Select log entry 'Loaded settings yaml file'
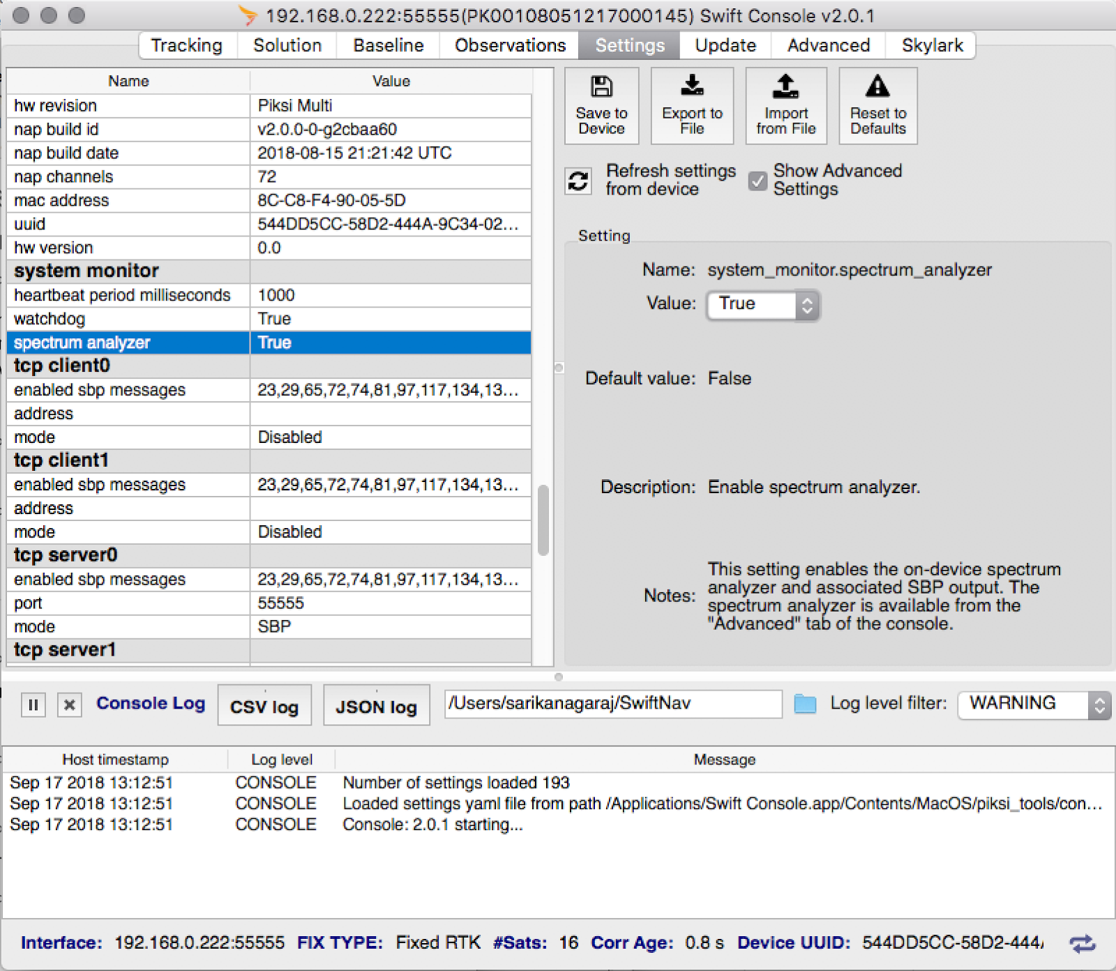The image size is (1116, 971). [x=558, y=804]
